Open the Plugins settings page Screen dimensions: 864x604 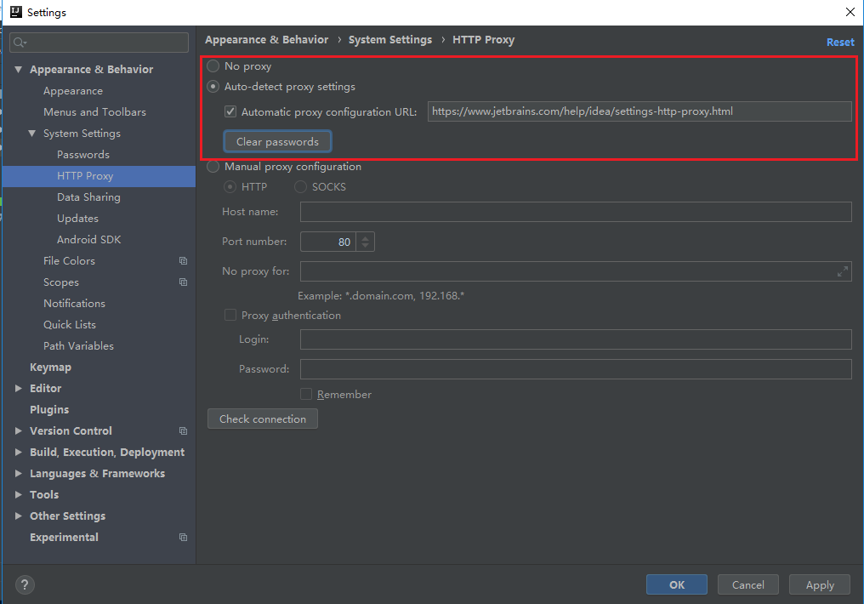tap(49, 410)
